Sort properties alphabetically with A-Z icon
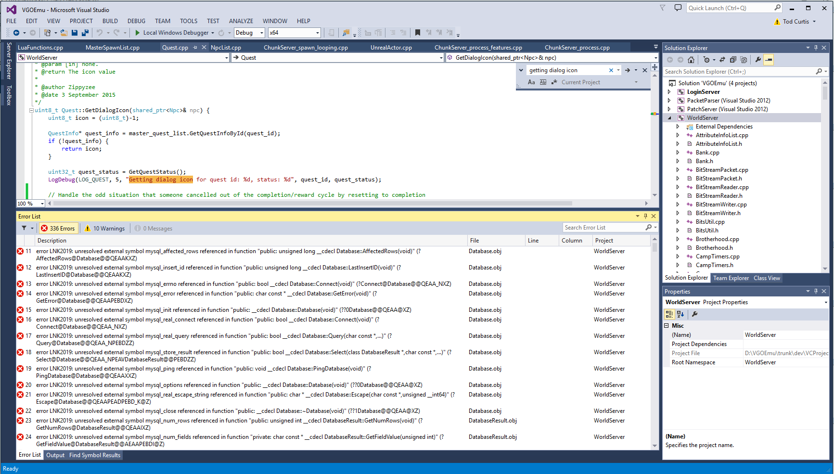 (x=680, y=314)
